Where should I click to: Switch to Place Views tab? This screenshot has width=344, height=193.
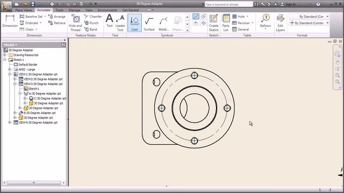(x=24, y=10)
